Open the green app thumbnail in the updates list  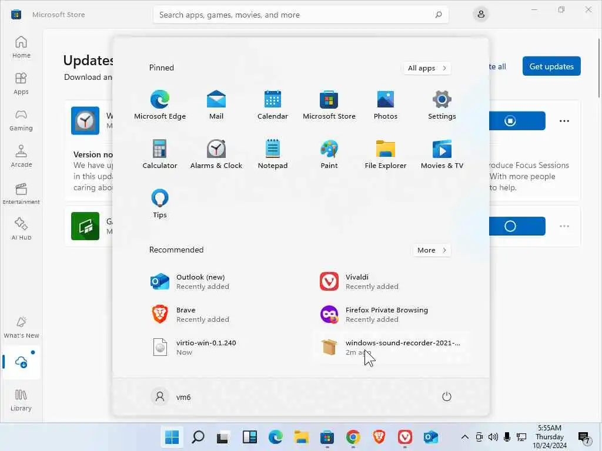pyautogui.click(x=85, y=226)
